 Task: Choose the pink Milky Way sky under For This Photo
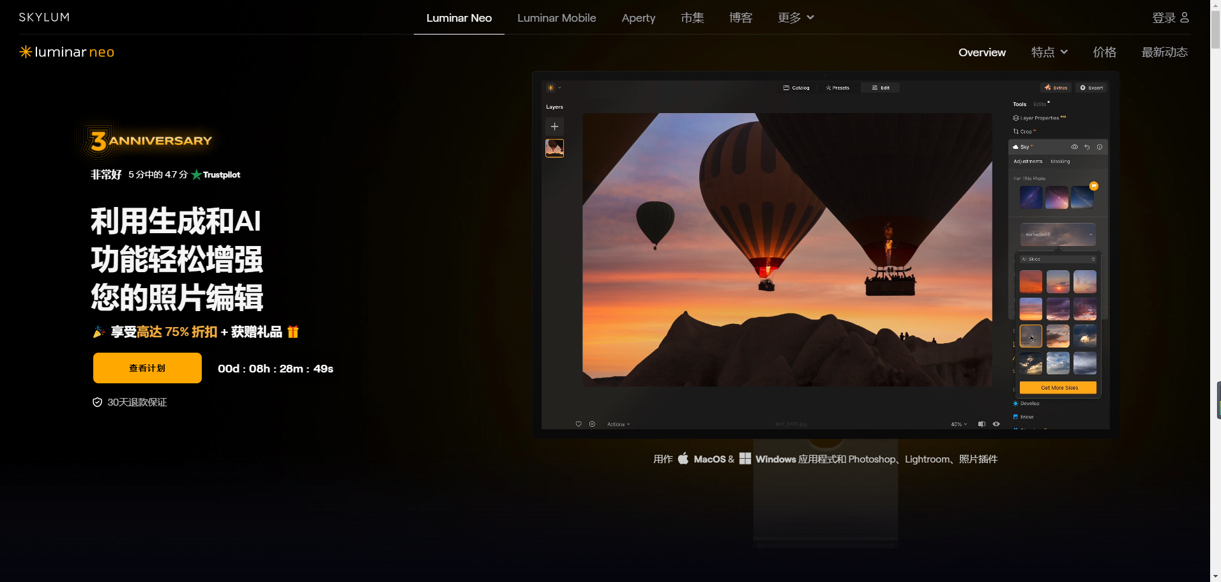(1056, 197)
